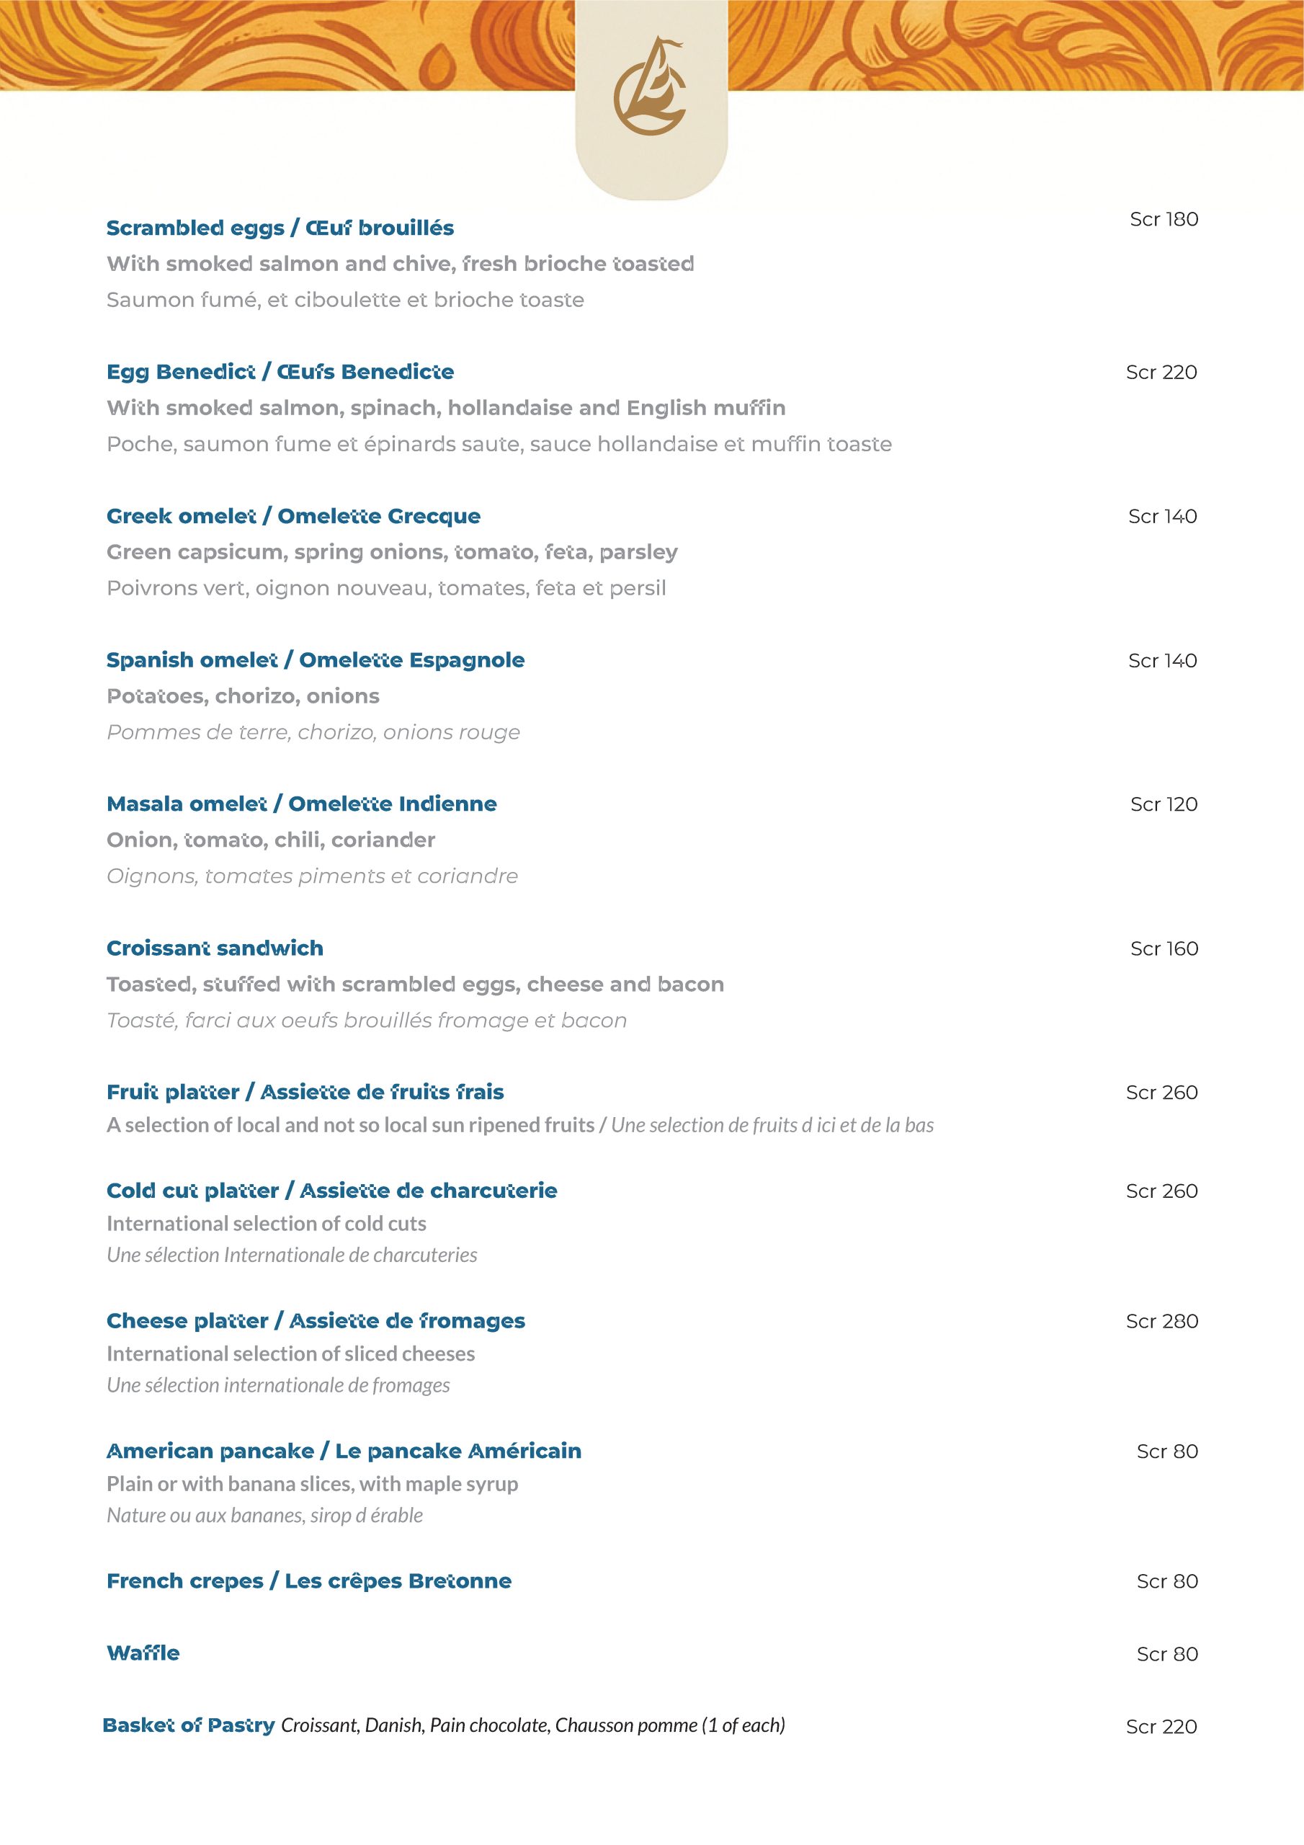Viewport: 1304px width, 1845px height.
Task: Select the Greek omelet heading
Action: tap(293, 516)
